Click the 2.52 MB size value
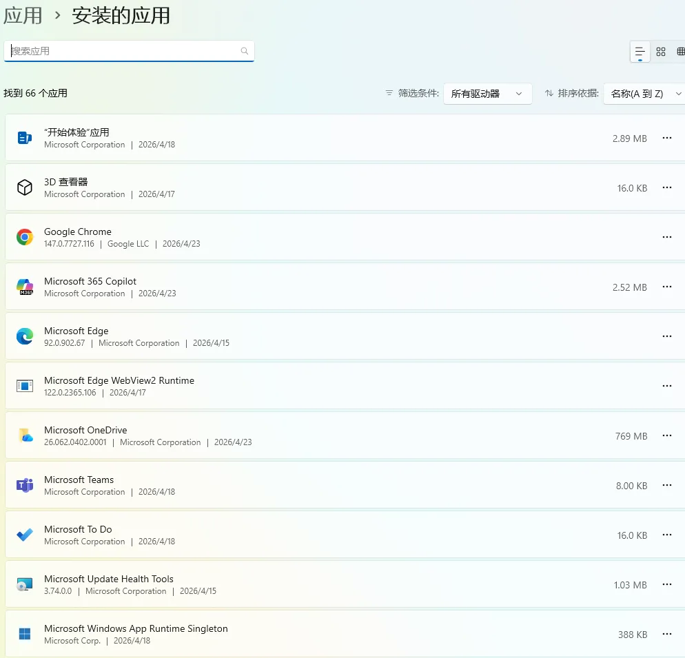The height and width of the screenshot is (658, 685). (x=629, y=287)
